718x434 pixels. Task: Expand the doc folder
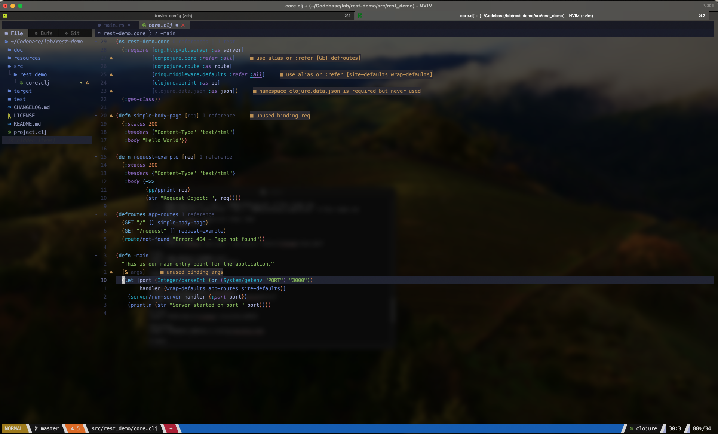click(18, 50)
